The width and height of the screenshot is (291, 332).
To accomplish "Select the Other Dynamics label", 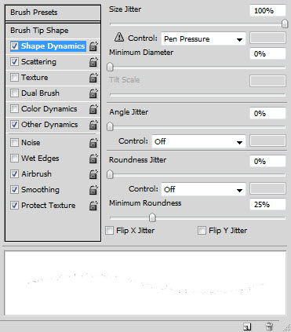I will 49,125.
